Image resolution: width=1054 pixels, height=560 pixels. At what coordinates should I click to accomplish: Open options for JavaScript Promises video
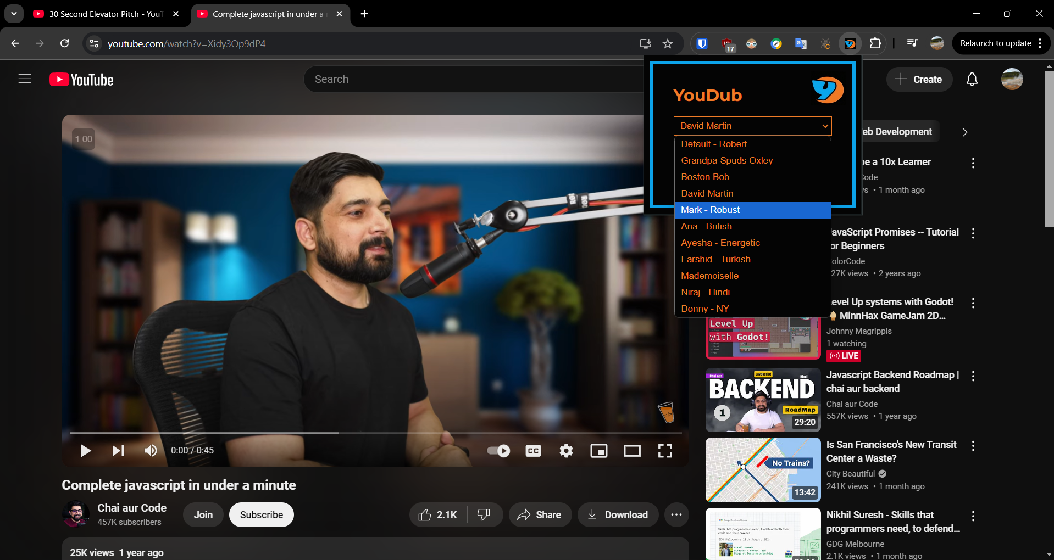973,233
